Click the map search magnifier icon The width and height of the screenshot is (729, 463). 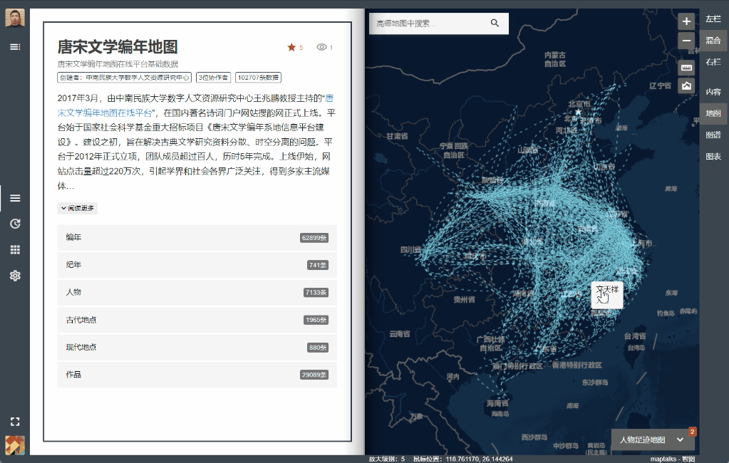pos(495,24)
